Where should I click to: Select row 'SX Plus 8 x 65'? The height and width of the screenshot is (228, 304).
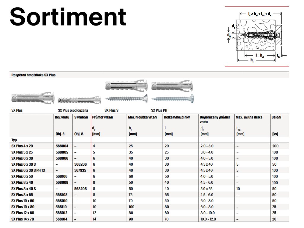[149, 195]
